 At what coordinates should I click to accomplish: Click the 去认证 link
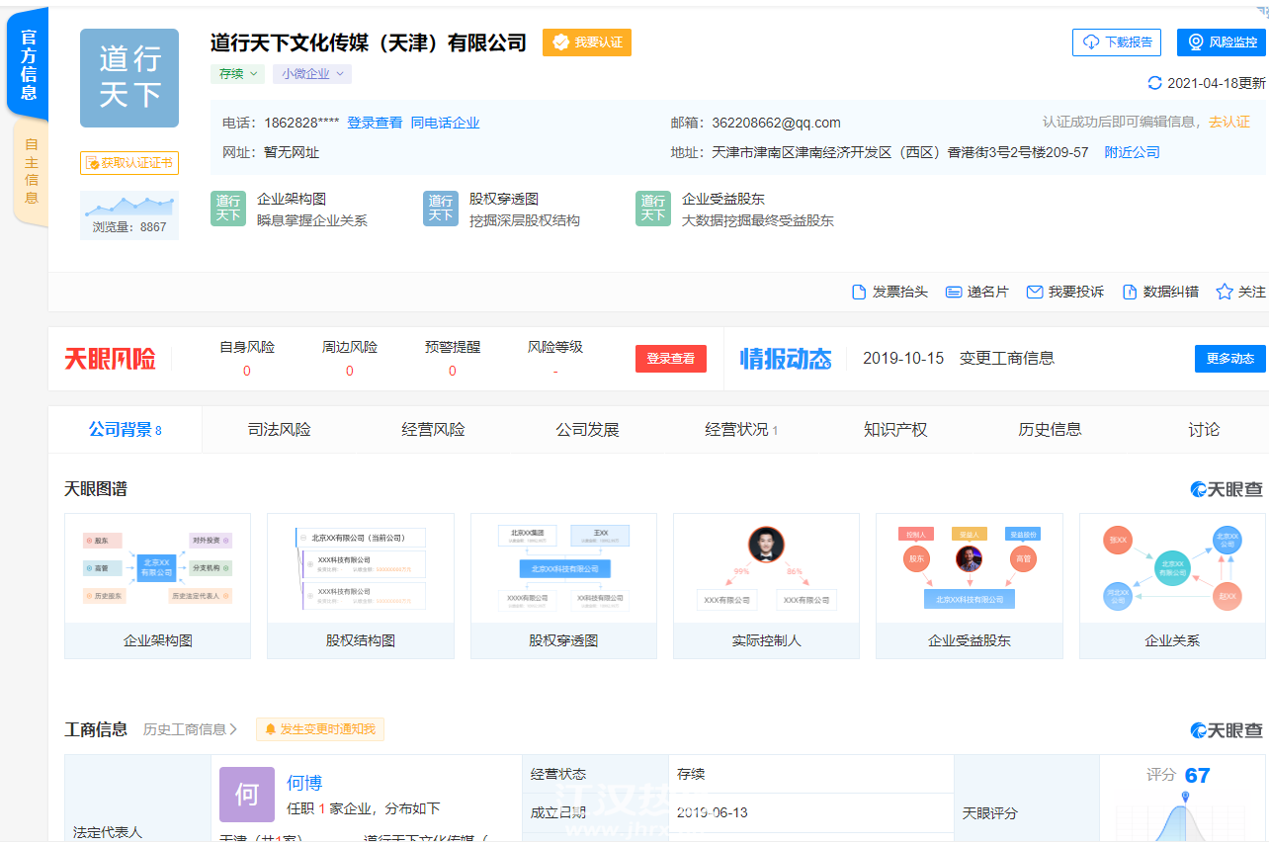(x=1229, y=123)
